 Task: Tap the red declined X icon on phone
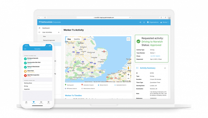tap(25, 76)
